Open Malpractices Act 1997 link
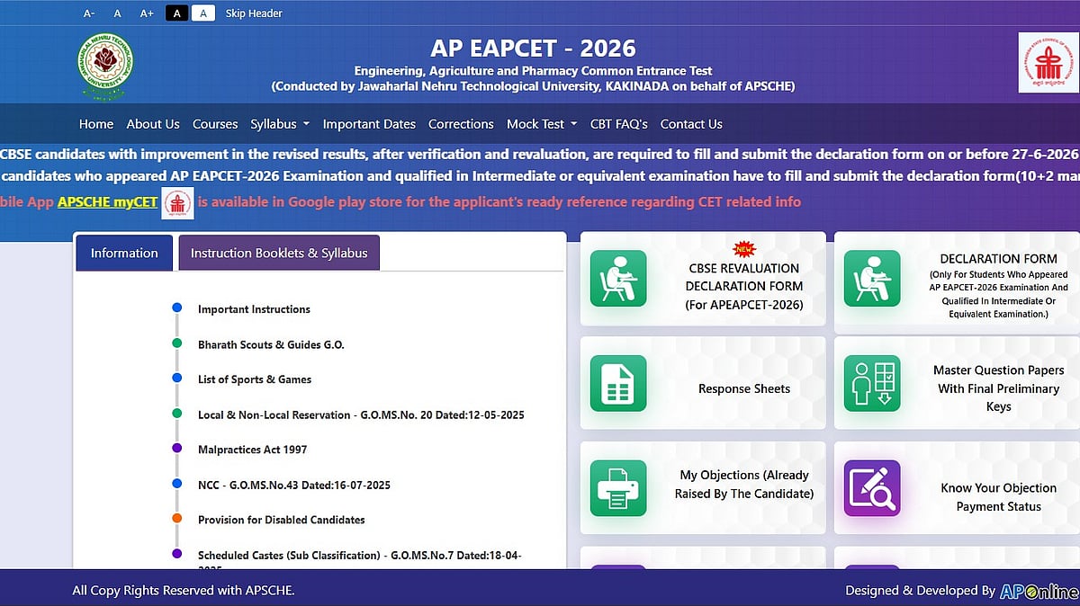The height and width of the screenshot is (606, 1080). point(253,450)
